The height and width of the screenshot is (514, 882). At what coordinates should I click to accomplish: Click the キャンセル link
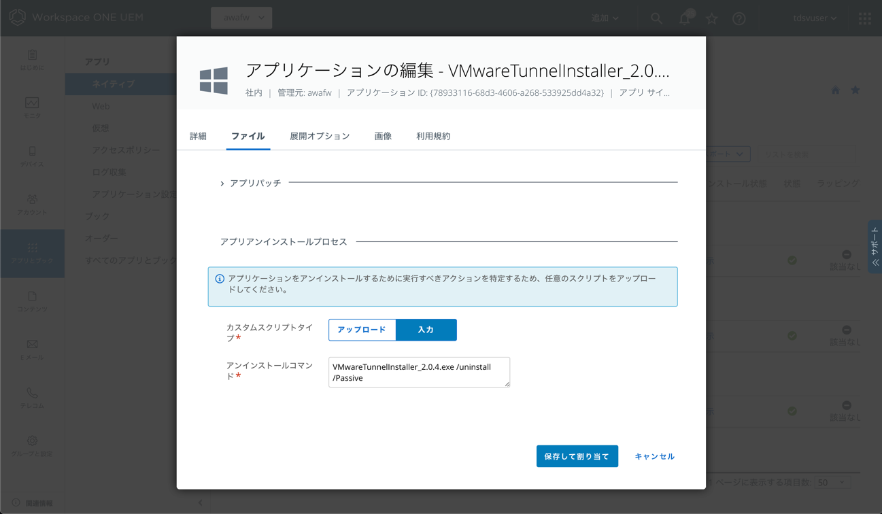coord(654,456)
